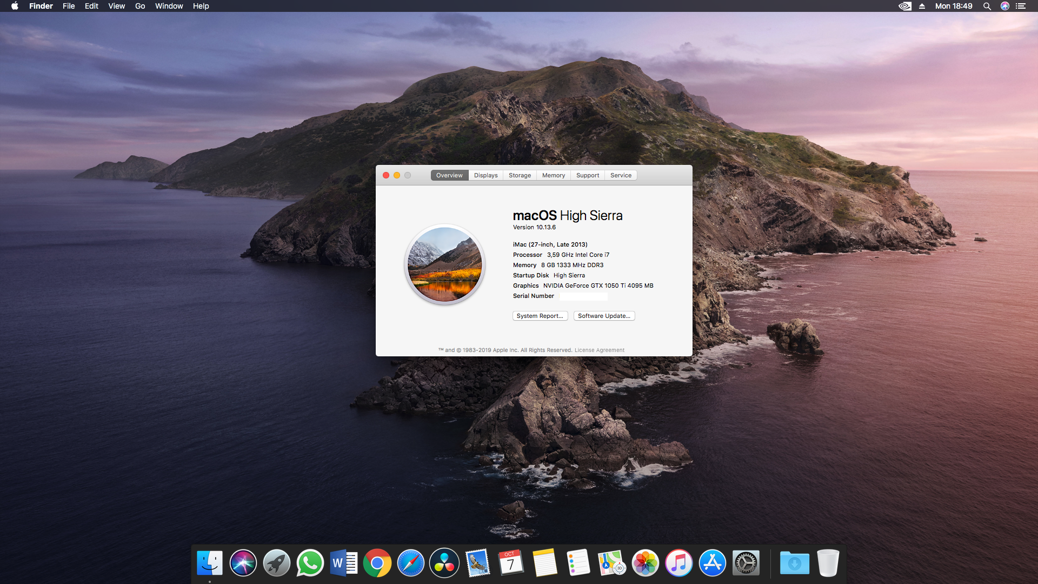This screenshot has height=584, width=1038.
Task: Switch to the Storage tab
Action: [520, 175]
